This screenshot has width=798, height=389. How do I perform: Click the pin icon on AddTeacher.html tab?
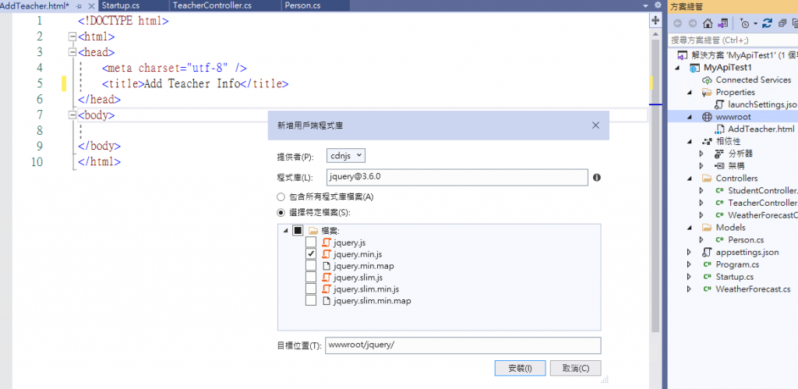click(79, 5)
